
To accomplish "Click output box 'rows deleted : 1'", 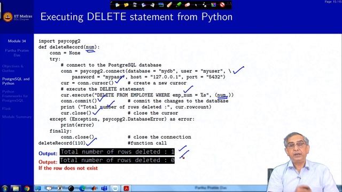I will click(x=117, y=151).
